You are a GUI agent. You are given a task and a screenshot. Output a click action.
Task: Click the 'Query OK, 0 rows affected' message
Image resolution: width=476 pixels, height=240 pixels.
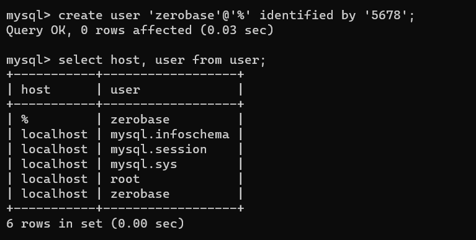tap(140, 30)
